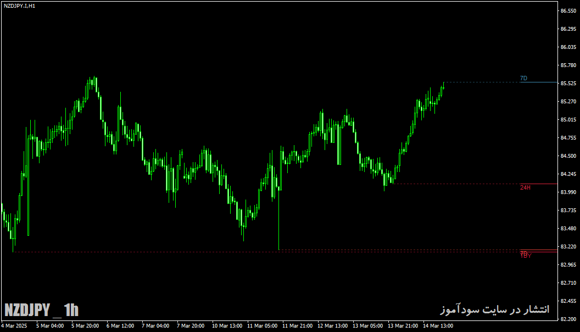Select the red 7D support label

click(x=524, y=253)
